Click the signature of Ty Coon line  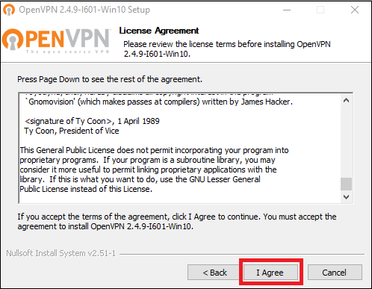click(92, 121)
